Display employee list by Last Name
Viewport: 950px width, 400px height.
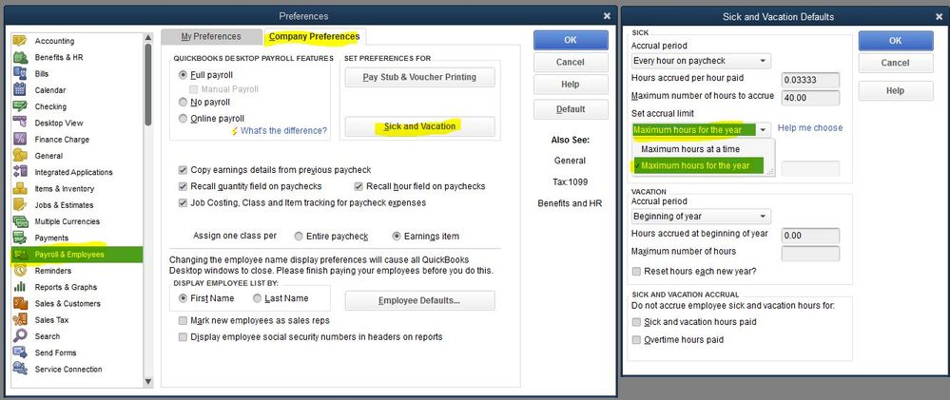[258, 298]
